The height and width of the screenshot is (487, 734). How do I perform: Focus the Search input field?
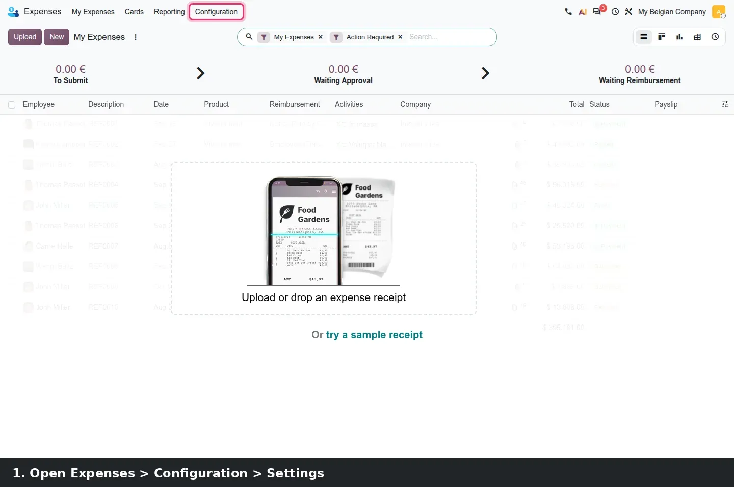(450, 37)
